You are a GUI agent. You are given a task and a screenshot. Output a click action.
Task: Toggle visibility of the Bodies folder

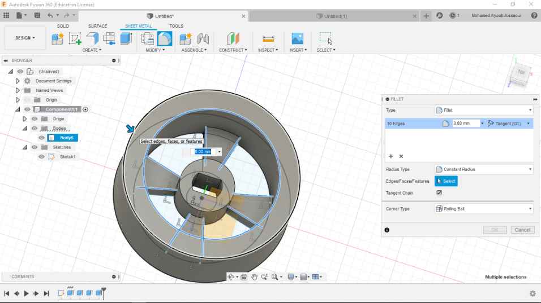point(34,128)
